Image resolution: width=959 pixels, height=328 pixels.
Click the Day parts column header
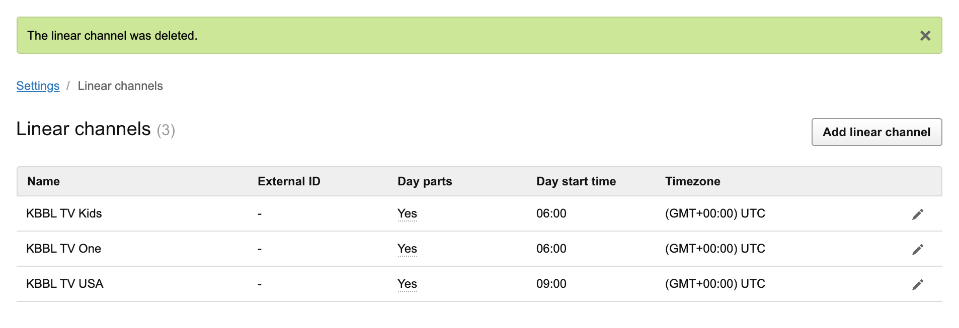point(425,181)
